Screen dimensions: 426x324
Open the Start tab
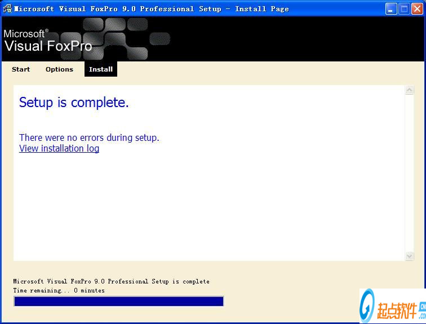tap(21, 69)
